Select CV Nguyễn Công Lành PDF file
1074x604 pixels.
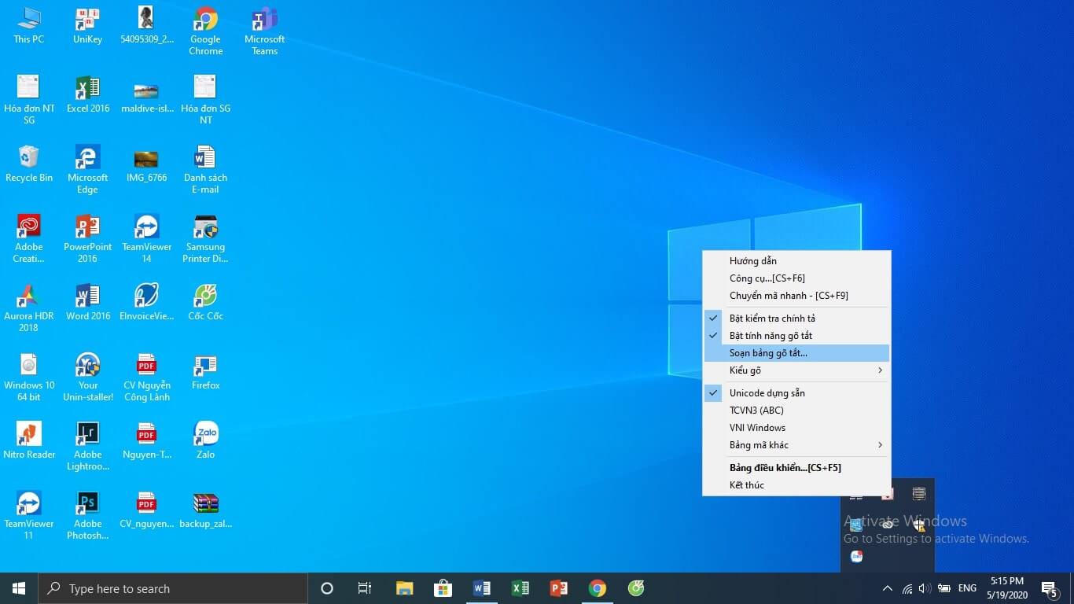click(x=146, y=377)
